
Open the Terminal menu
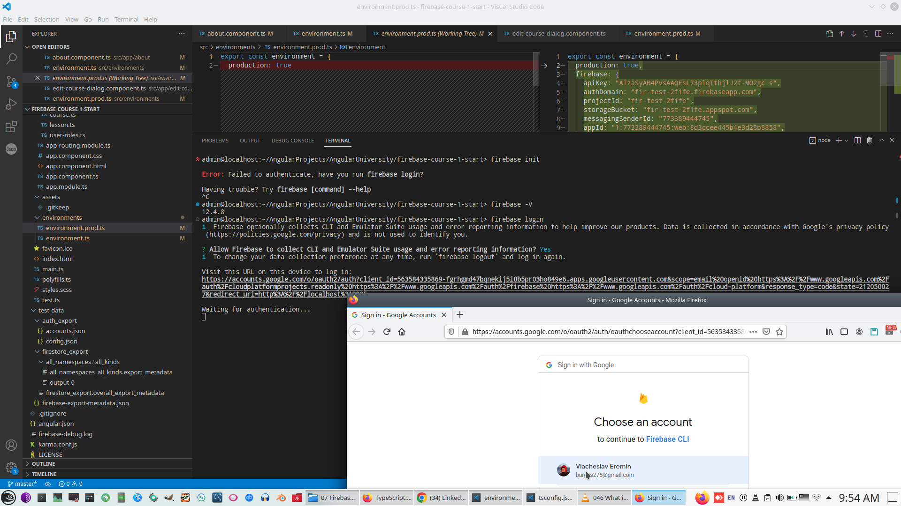(x=126, y=19)
